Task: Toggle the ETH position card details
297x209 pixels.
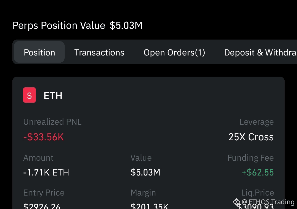Action: coord(148,96)
